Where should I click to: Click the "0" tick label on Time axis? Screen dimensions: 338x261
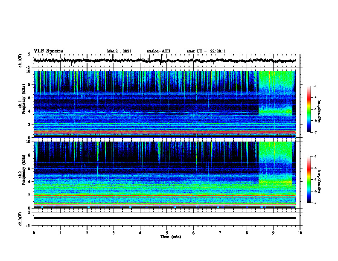click(x=34, y=233)
